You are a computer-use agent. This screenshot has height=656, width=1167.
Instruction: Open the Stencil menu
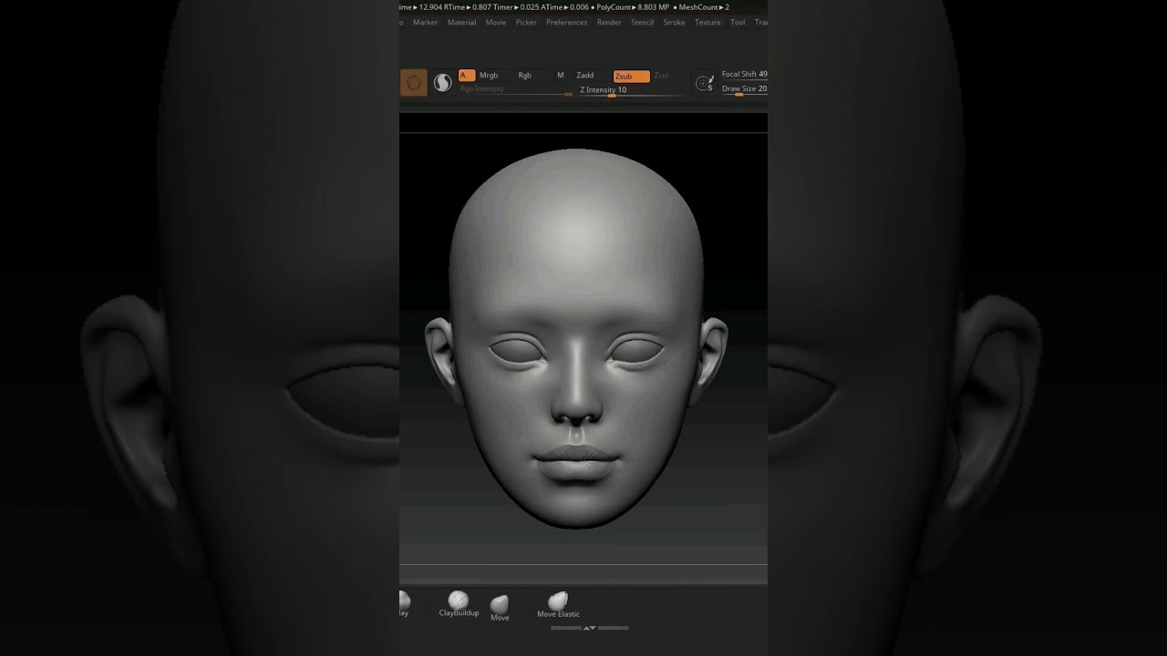[642, 22]
